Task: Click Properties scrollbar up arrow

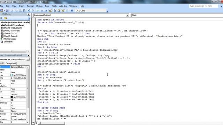Action: pos(28,67)
